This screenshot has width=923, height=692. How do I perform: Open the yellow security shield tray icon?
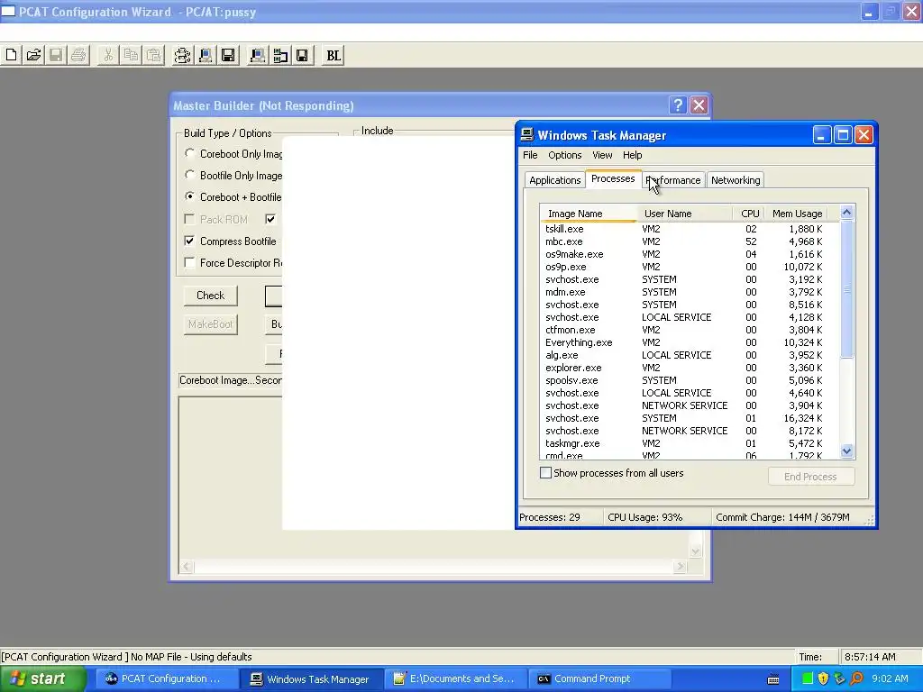pos(824,678)
